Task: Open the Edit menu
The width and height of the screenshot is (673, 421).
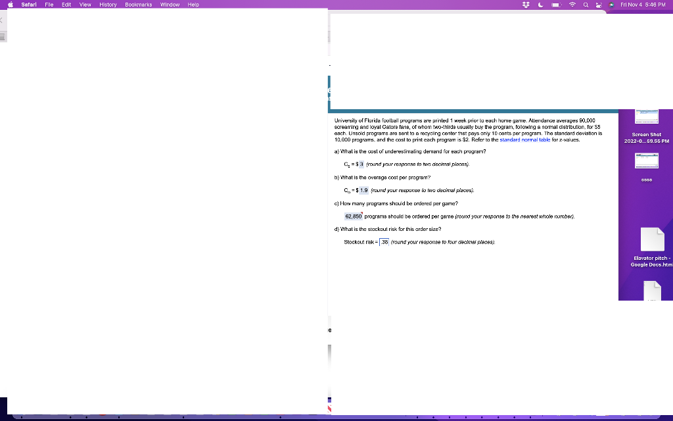Action: [x=66, y=5]
